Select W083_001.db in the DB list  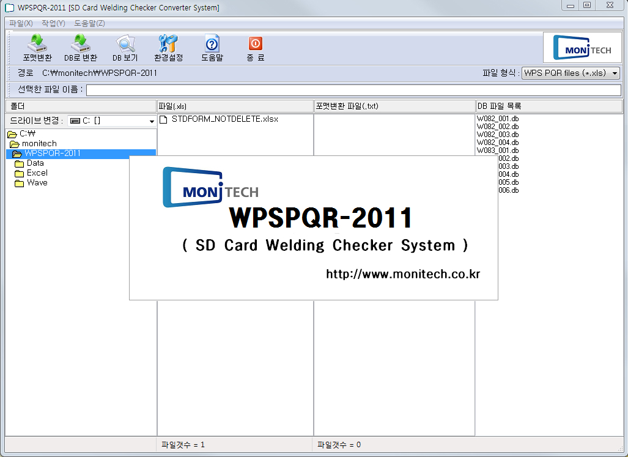(498, 150)
